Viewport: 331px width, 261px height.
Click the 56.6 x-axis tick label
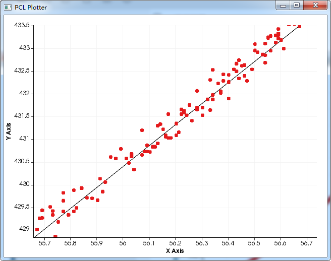coord(281,243)
